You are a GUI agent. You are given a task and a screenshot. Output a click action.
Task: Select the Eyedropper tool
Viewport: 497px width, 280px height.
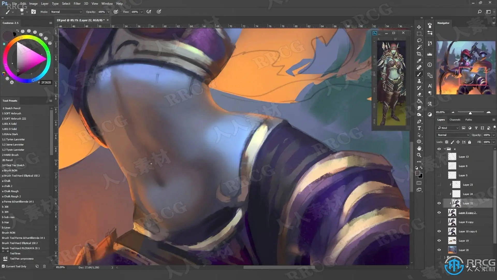[419, 61]
